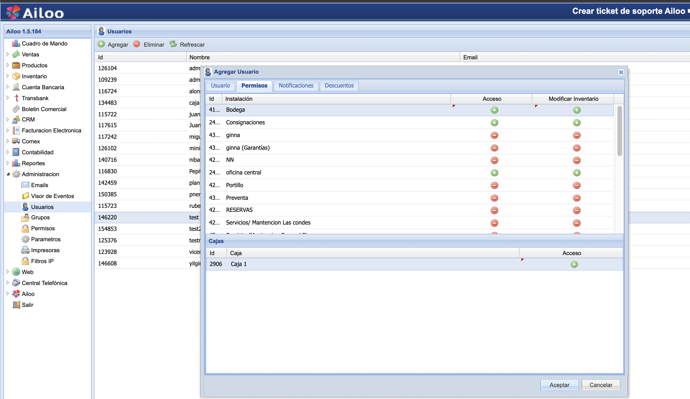This screenshot has height=399, width=690.
Task: Toggle Modificar Inventario for Bodega
Action: point(577,110)
